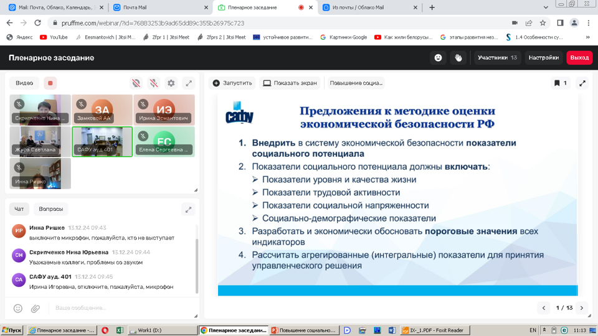Click the paperclip attach file icon

coord(36,308)
